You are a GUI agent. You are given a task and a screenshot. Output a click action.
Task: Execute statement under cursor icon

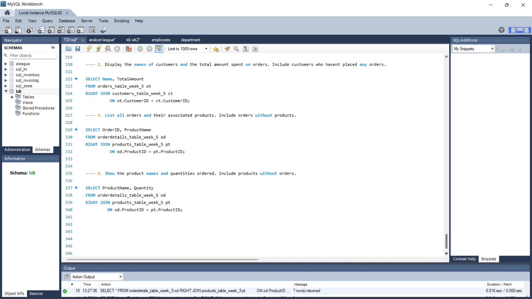click(x=98, y=49)
